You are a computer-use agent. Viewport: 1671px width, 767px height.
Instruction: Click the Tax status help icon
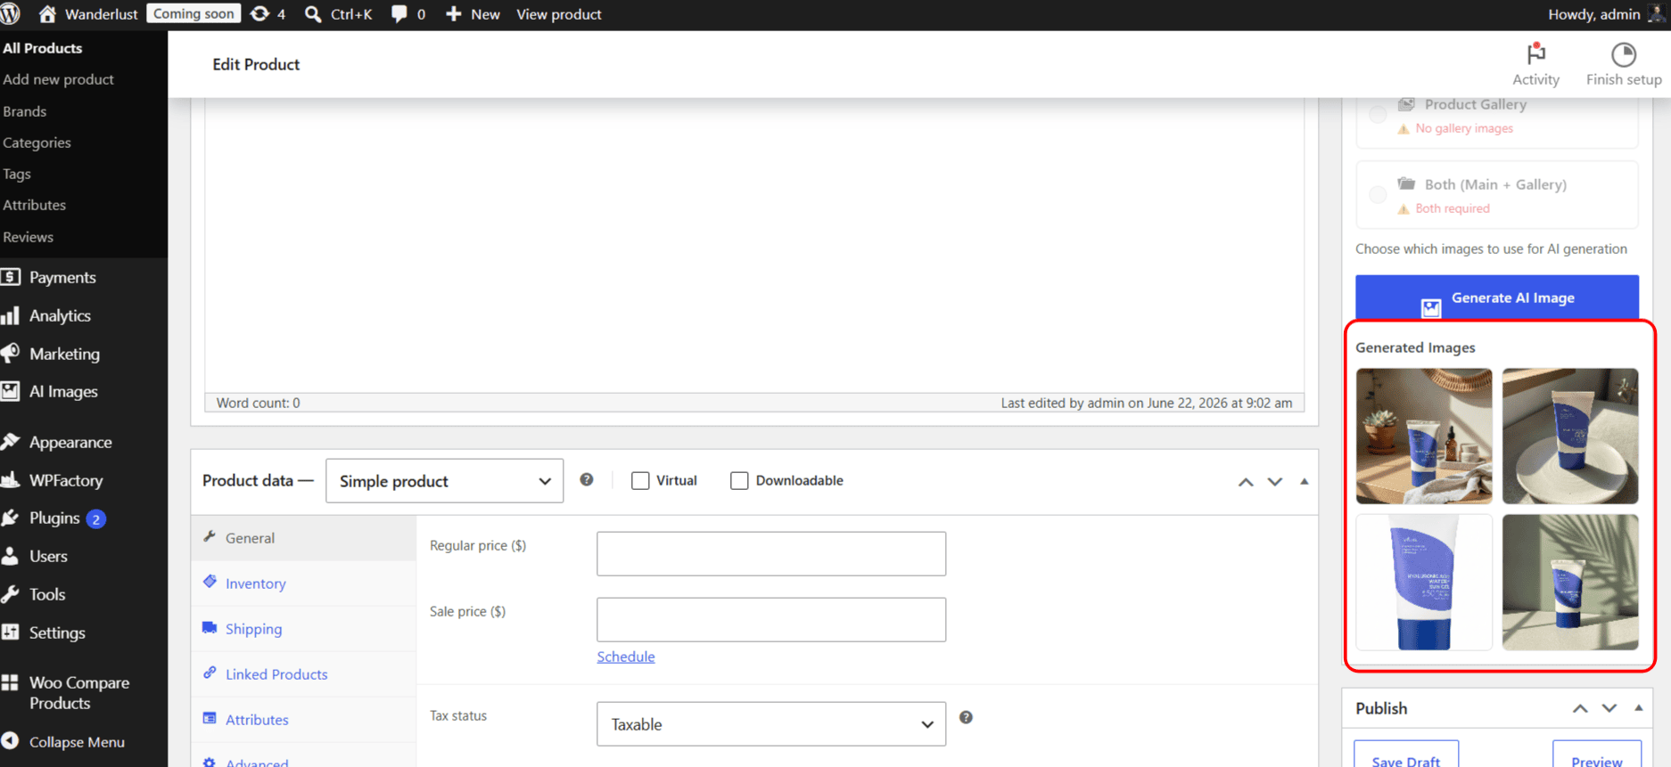pos(966,717)
